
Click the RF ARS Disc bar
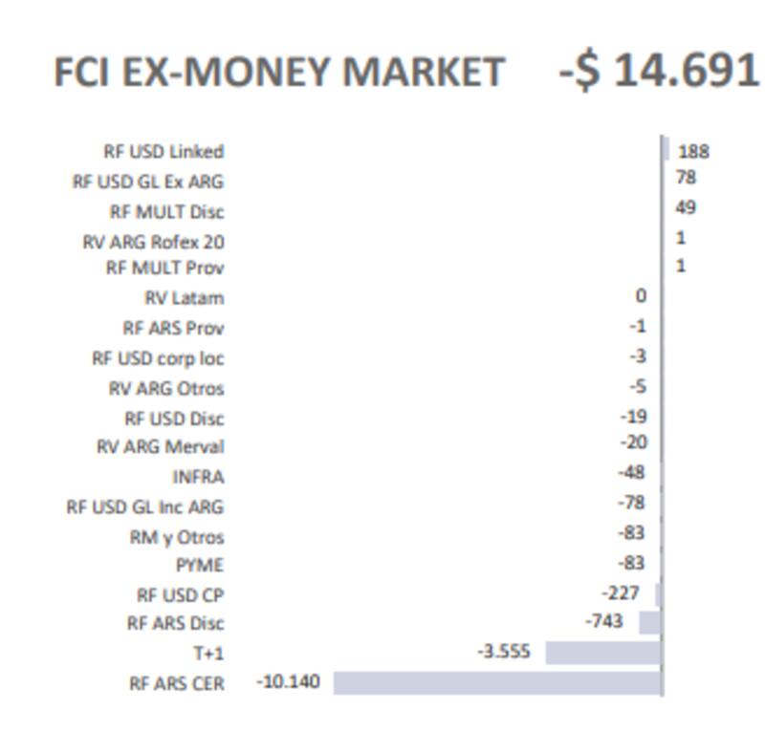[649, 623]
